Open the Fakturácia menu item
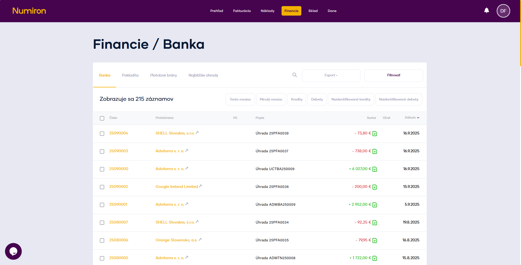 coord(242,11)
